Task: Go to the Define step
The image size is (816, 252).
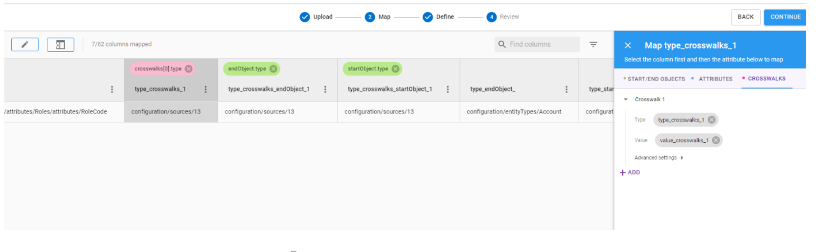Action: 438,17
